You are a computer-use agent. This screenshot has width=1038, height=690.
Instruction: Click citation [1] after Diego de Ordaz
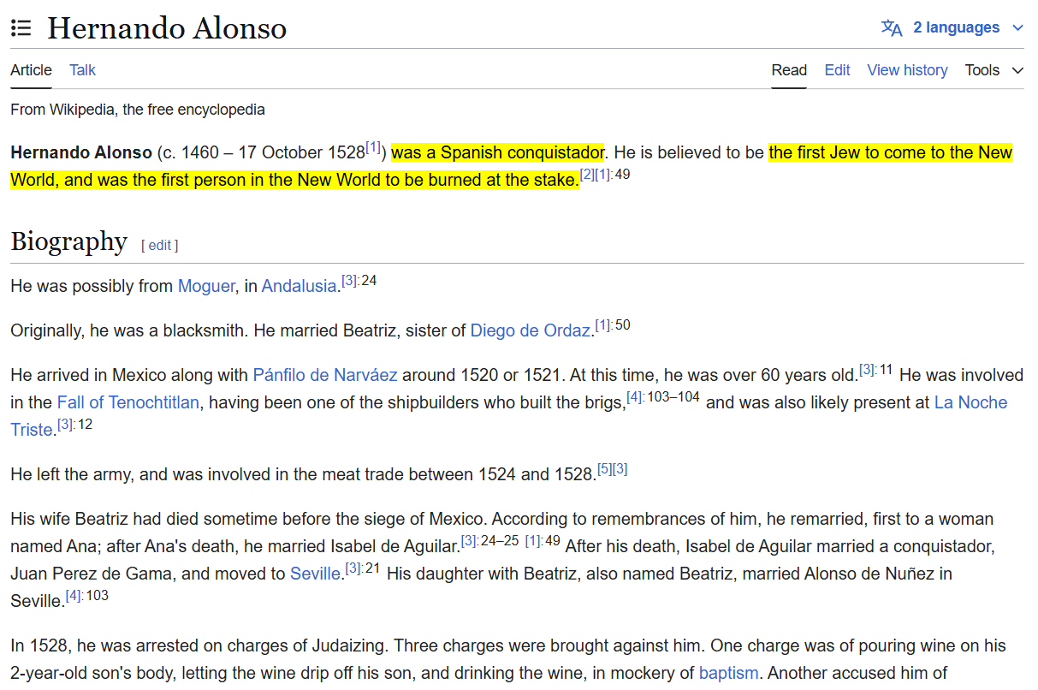tap(604, 325)
